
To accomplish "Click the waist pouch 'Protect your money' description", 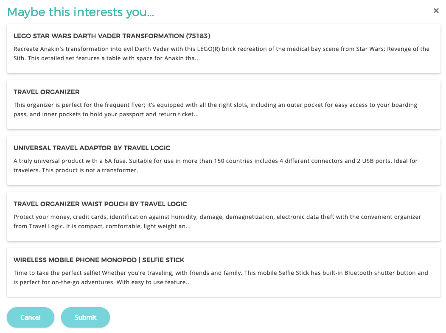I will click(217, 221).
